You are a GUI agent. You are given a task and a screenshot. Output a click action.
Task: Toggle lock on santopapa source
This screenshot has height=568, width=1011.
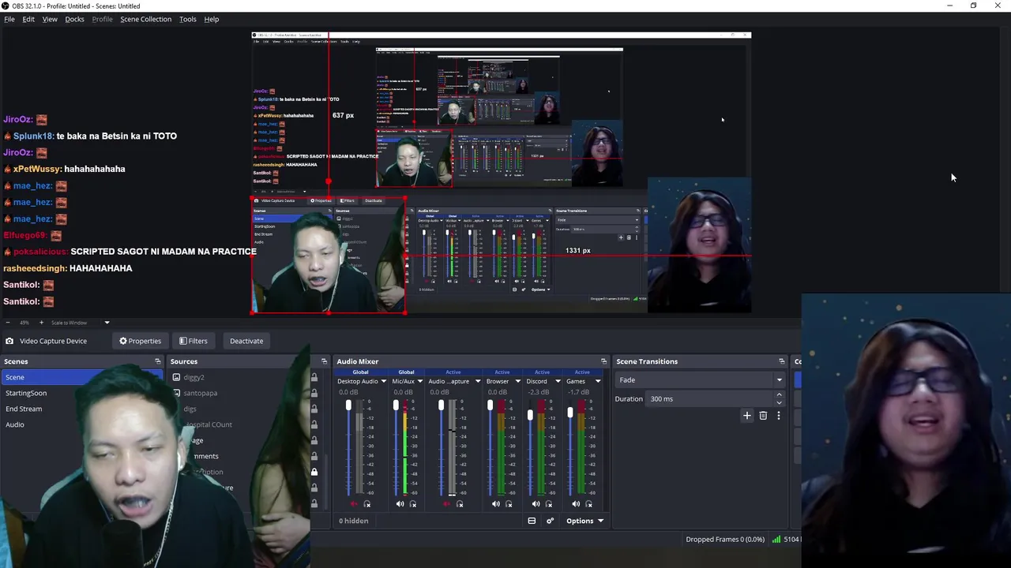314,393
